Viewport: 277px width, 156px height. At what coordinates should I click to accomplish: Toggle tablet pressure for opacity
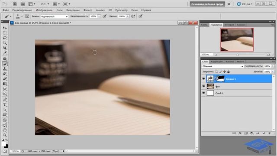coord(105,16)
